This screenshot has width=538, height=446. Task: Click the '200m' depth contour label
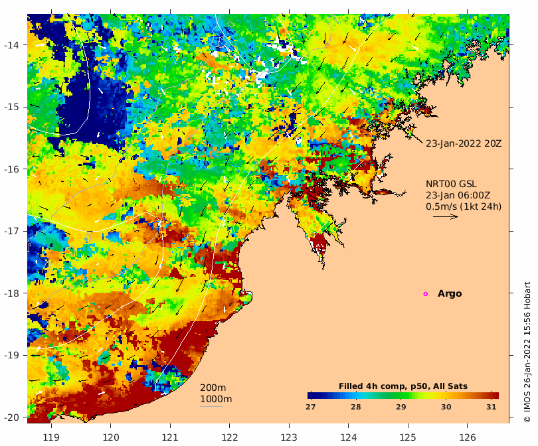[x=213, y=388]
